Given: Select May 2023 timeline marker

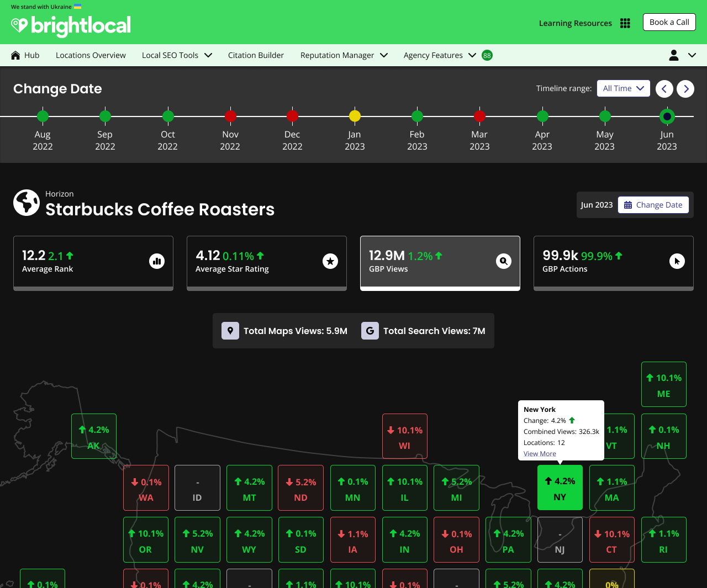Looking at the screenshot, I should [605, 116].
